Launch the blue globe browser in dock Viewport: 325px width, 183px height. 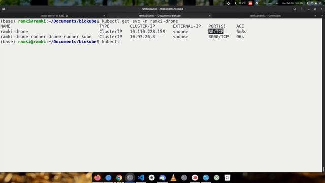[x=108, y=178]
